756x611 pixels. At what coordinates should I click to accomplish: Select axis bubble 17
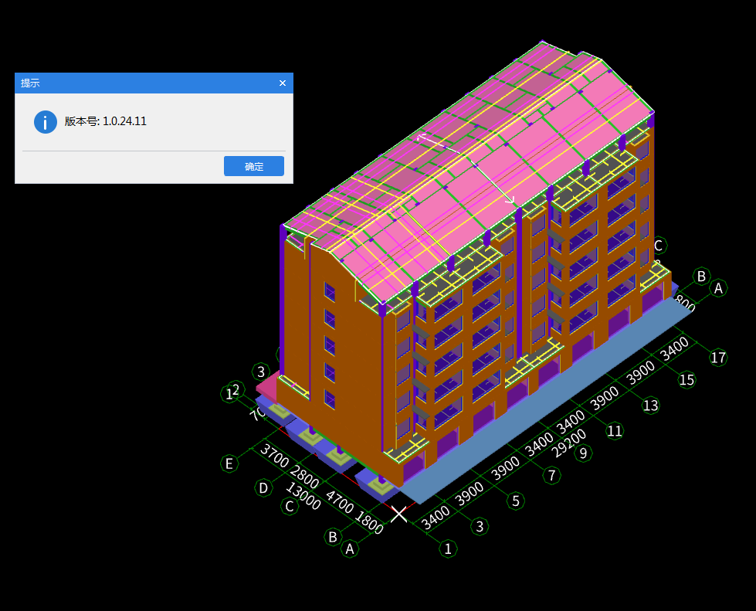coord(718,358)
